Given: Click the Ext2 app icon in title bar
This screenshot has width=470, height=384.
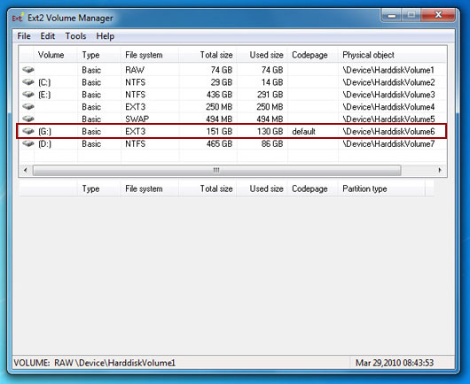Looking at the screenshot, I should coord(18,18).
